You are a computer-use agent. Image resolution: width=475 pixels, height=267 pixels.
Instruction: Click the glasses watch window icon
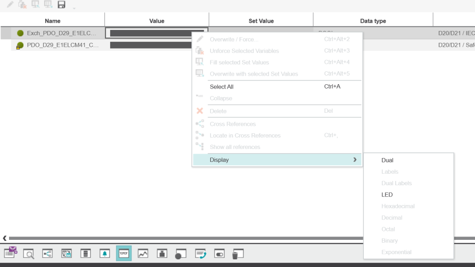pyautogui.click(x=123, y=254)
